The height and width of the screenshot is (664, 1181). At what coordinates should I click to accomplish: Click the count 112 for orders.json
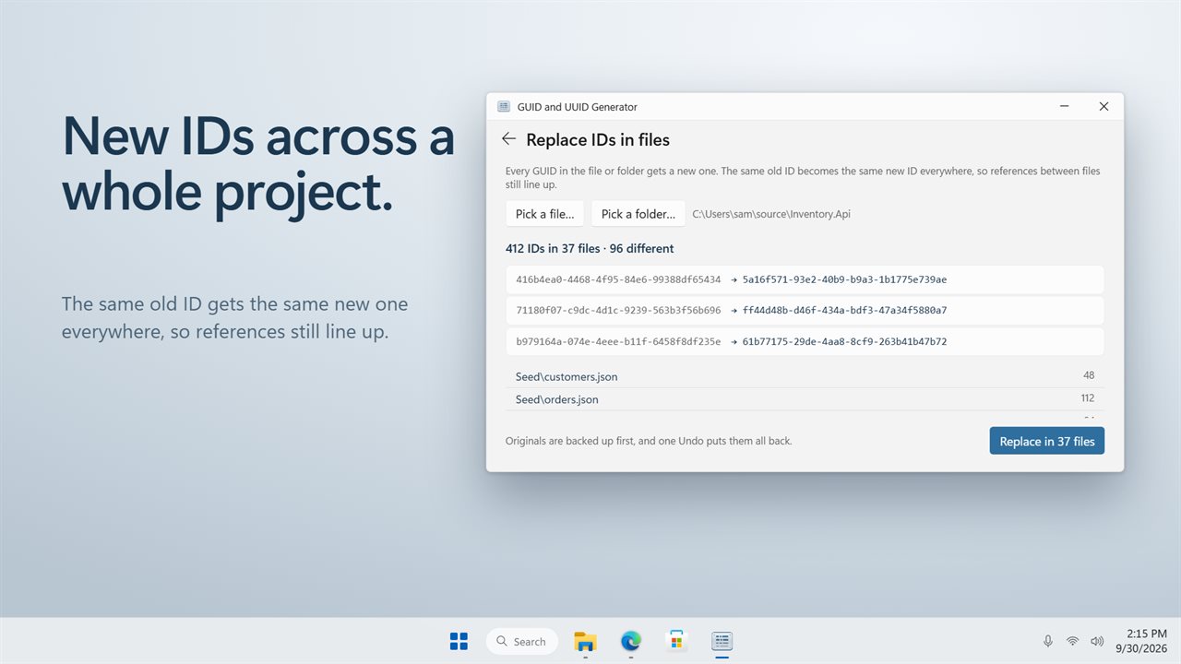[x=1087, y=398]
